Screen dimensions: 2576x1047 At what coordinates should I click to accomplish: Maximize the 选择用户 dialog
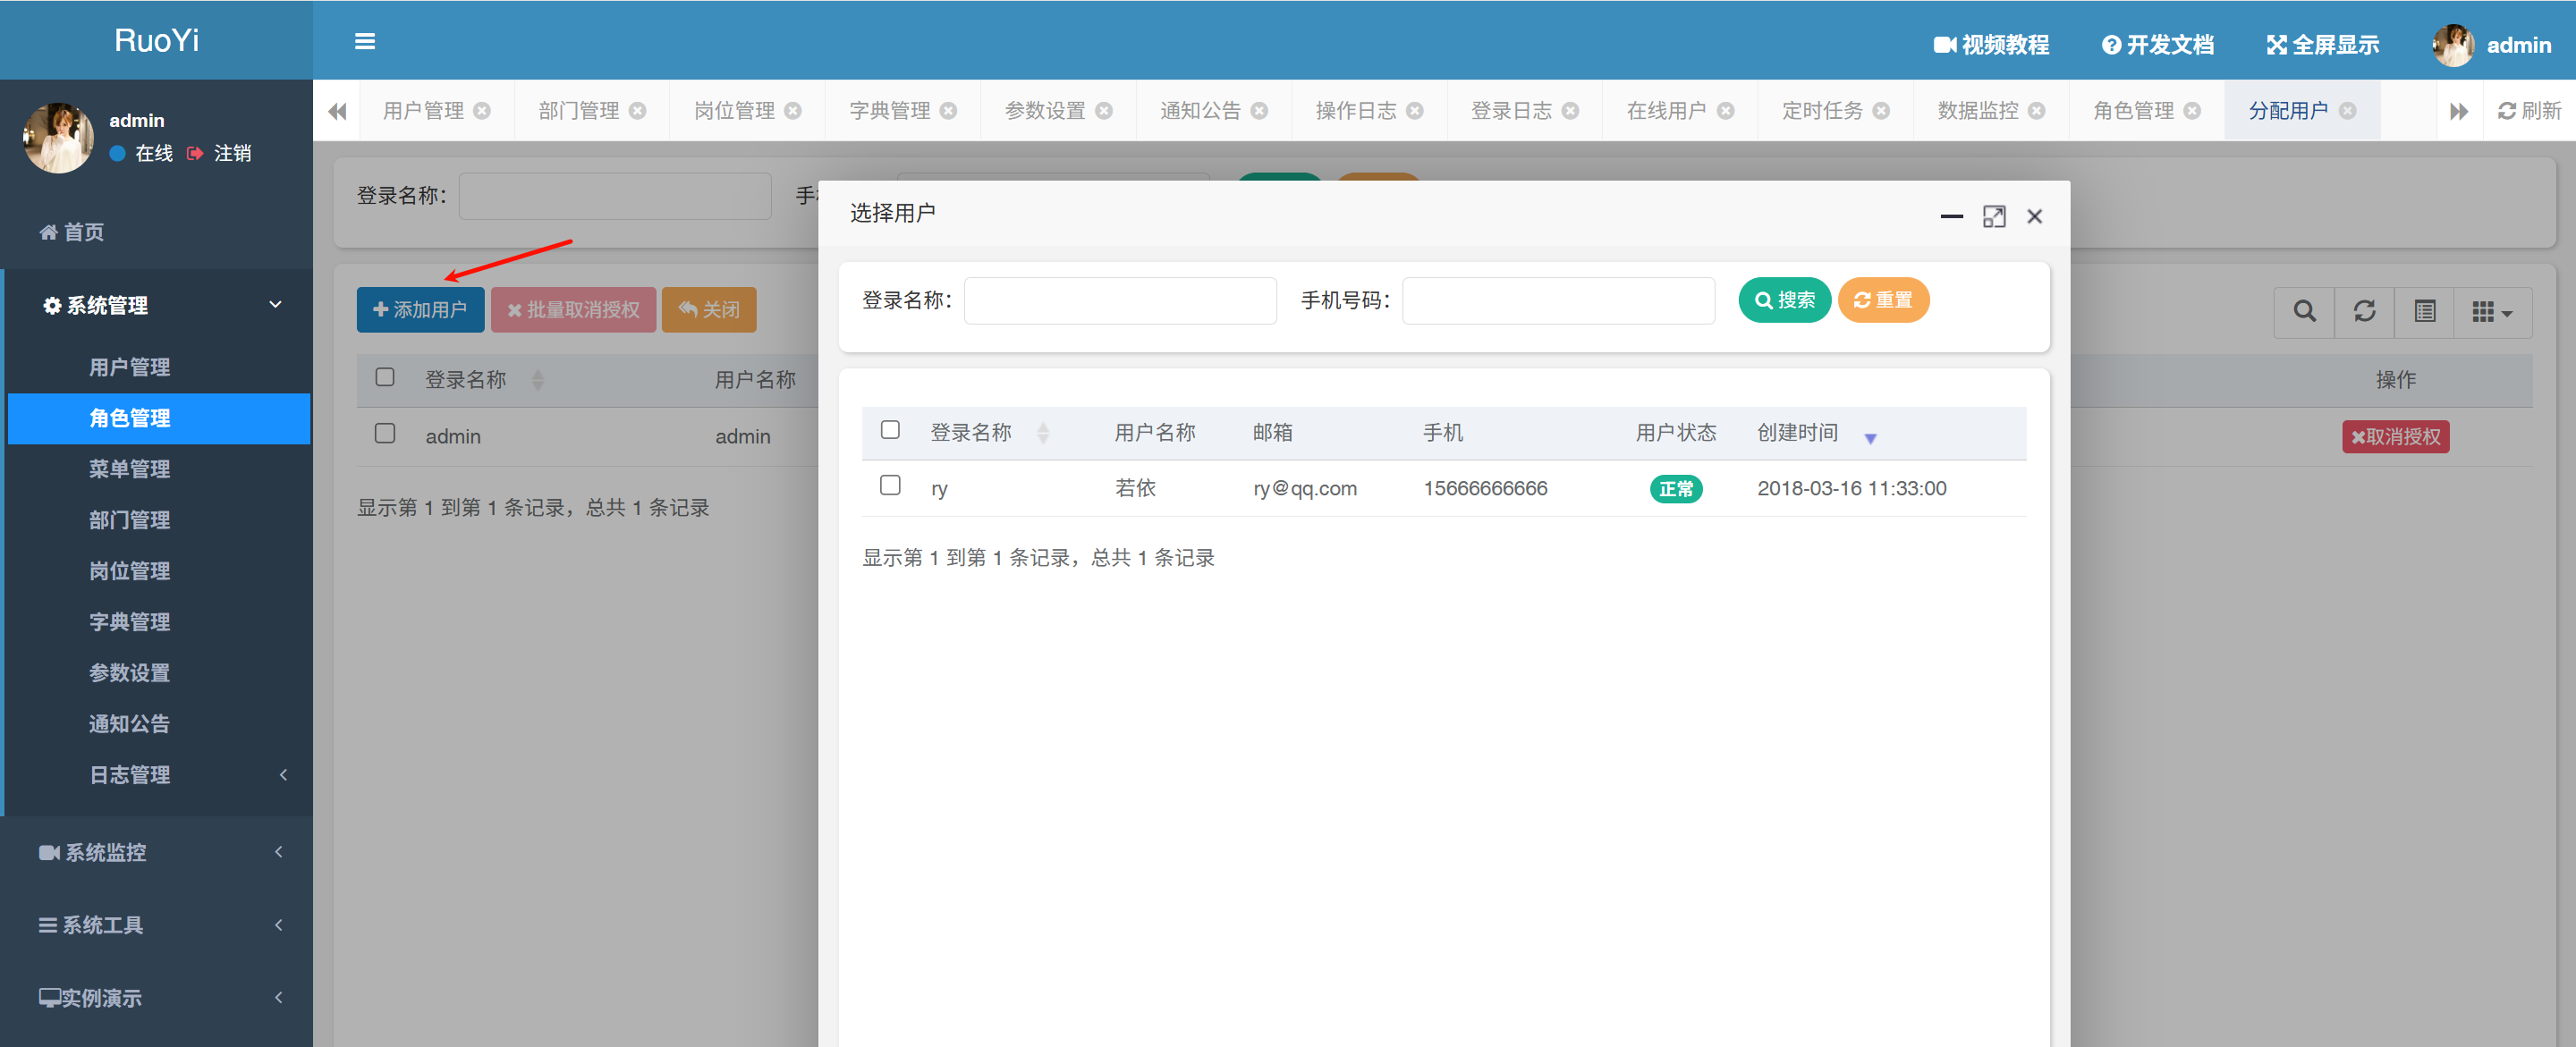[1993, 217]
